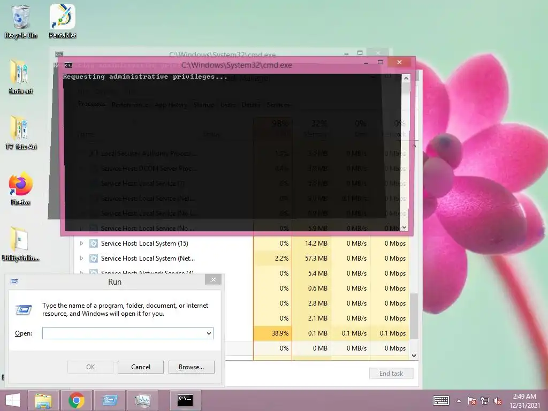Open the Windows Start button
The image size is (548, 411).
coord(13,400)
